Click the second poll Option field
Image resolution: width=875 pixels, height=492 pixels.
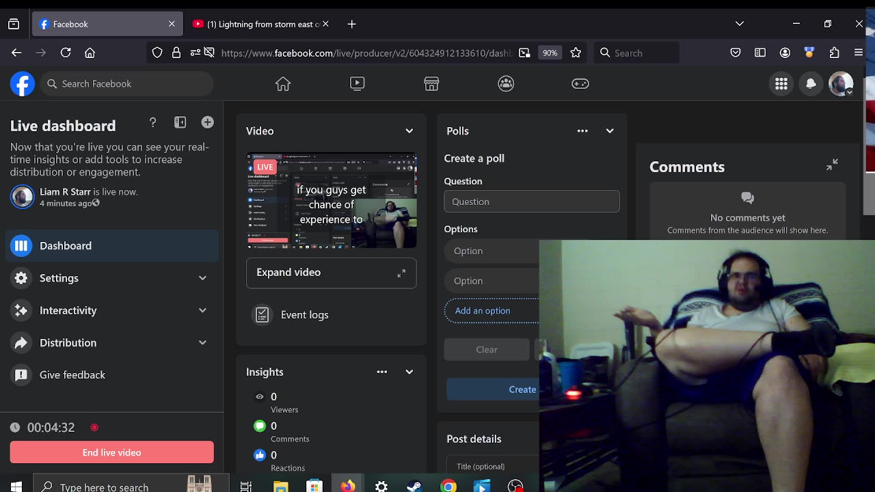[492, 281]
